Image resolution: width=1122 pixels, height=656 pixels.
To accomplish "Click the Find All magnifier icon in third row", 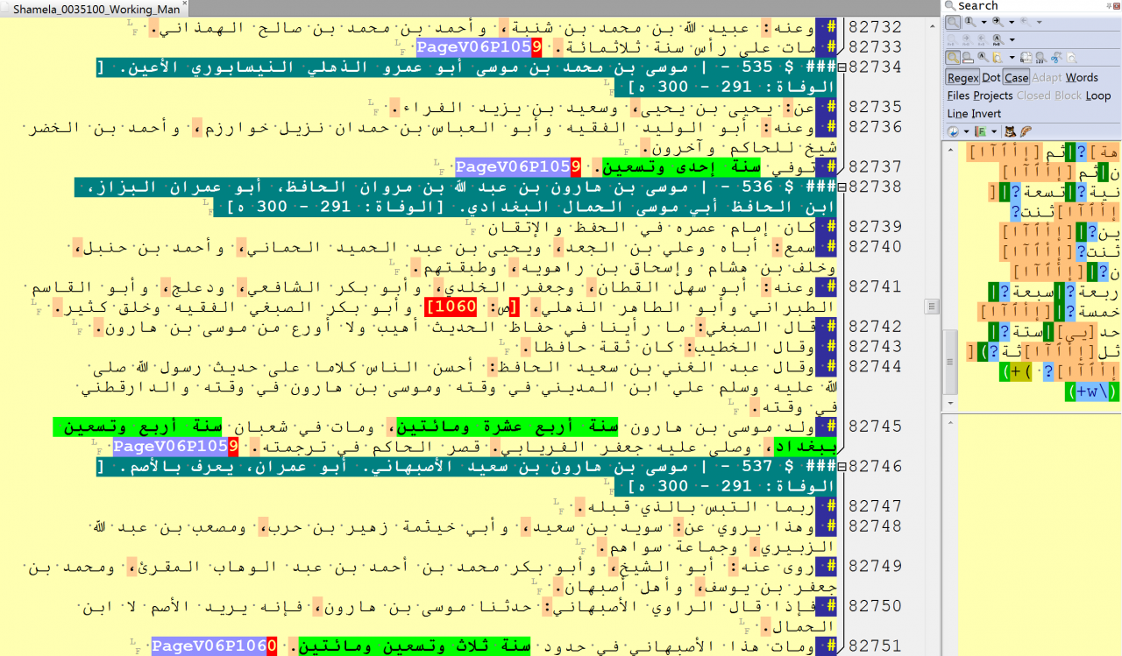I will click(x=984, y=57).
